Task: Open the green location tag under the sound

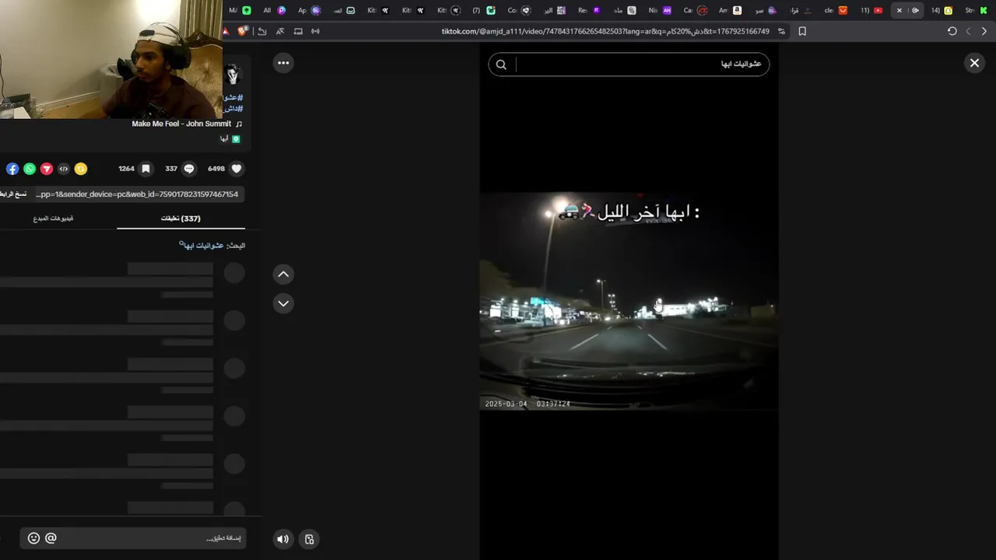Action: coord(230,138)
